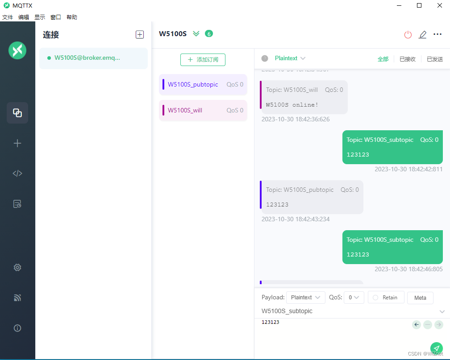Click the timestamp 2023-10-30 18:42:43:234
The height and width of the screenshot is (360, 450).
(x=296, y=219)
